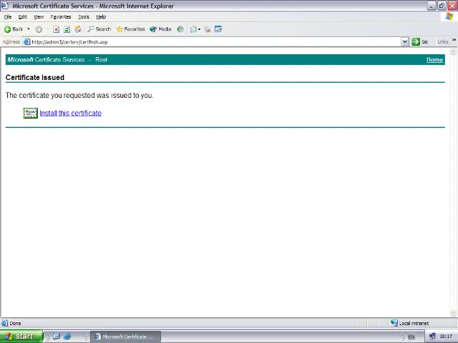This screenshot has width=458, height=343.
Task: Open the Tools menu
Action: (x=84, y=17)
